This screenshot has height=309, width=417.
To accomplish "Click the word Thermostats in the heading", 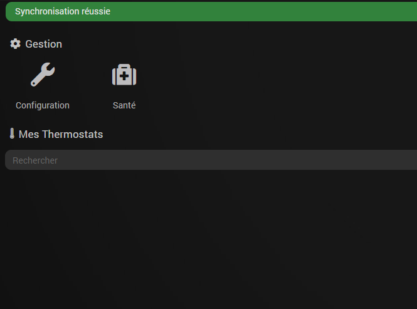I will click(x=73, y=134).
